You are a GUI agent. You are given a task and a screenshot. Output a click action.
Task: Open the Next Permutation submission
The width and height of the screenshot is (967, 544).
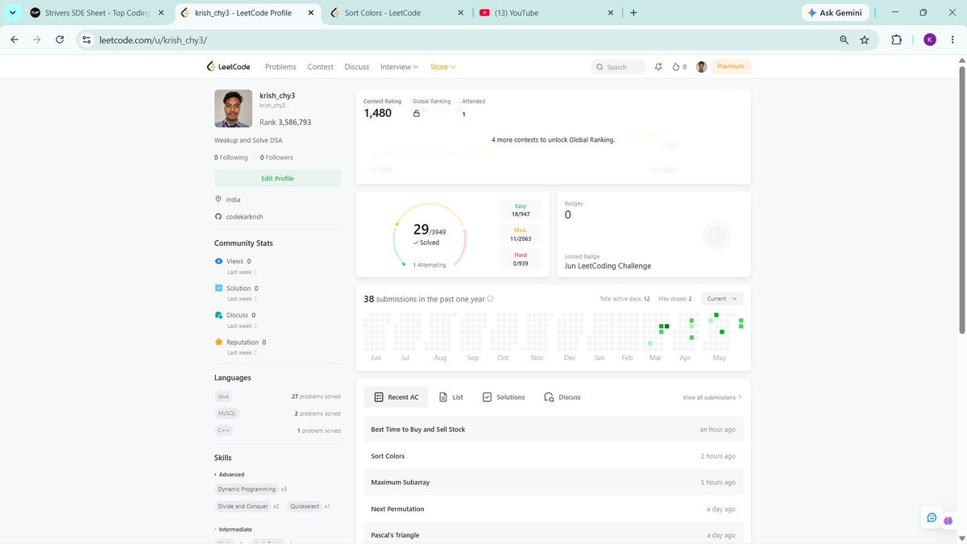(x=553, y=509)
